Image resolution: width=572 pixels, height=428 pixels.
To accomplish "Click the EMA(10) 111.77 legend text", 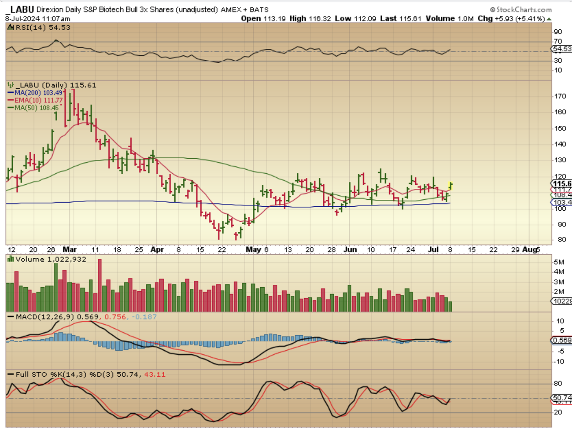I will pos(40,100).
